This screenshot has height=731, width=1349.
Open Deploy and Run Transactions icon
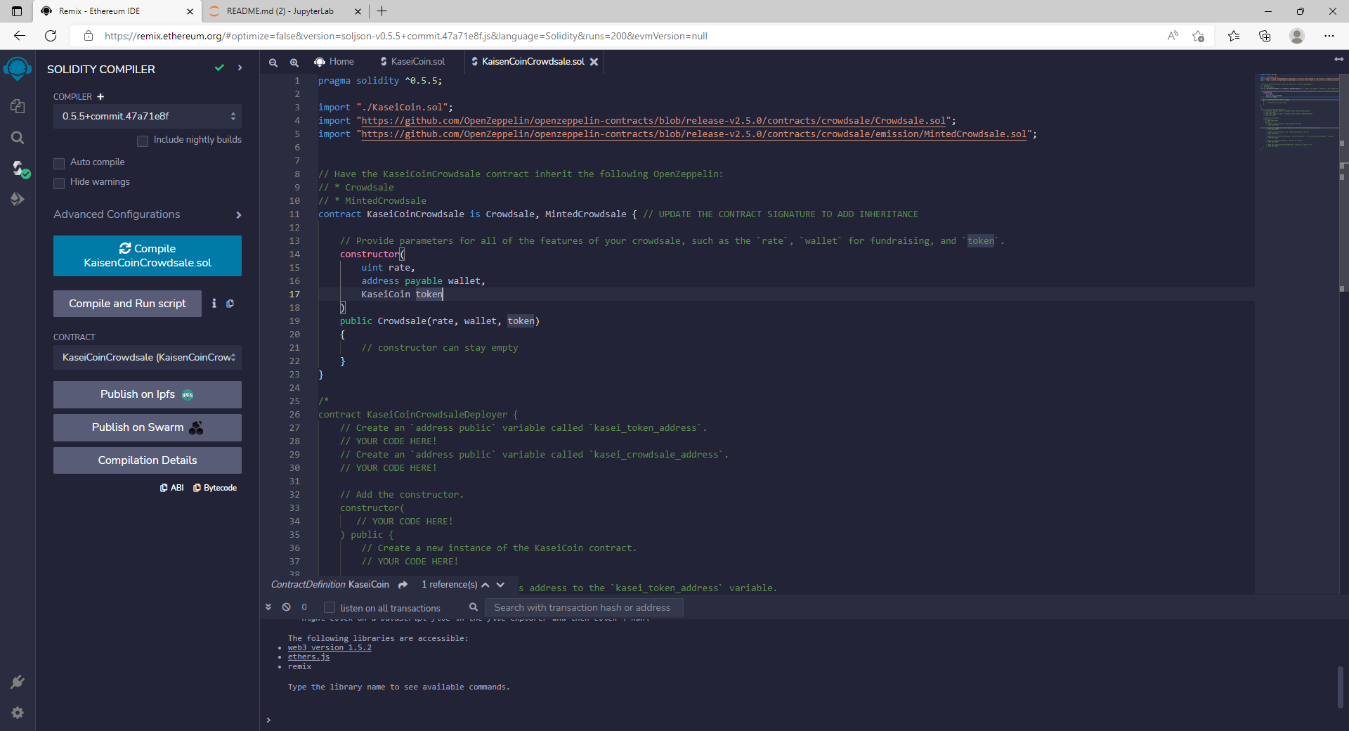tap(18, 200)
